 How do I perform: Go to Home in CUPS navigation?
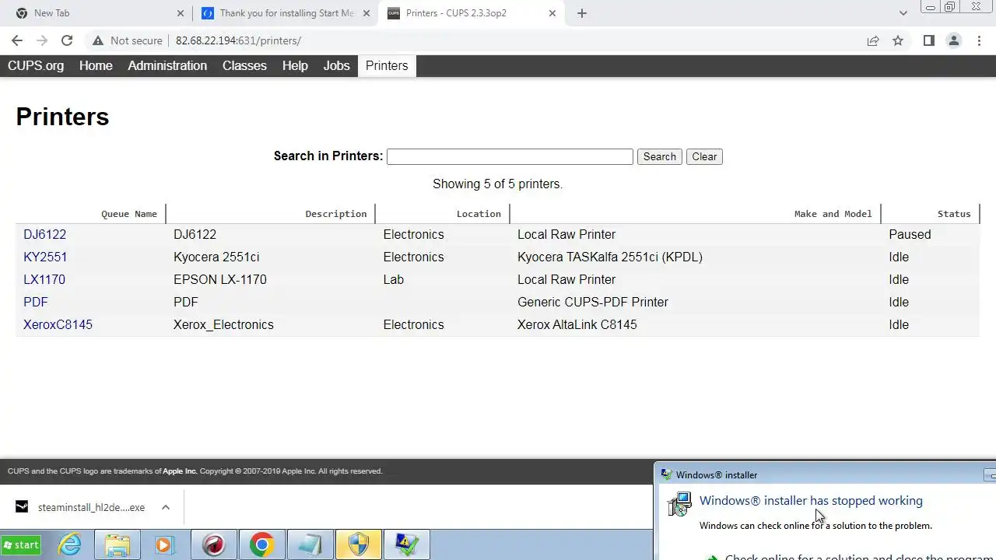click(x=96, y=66)
